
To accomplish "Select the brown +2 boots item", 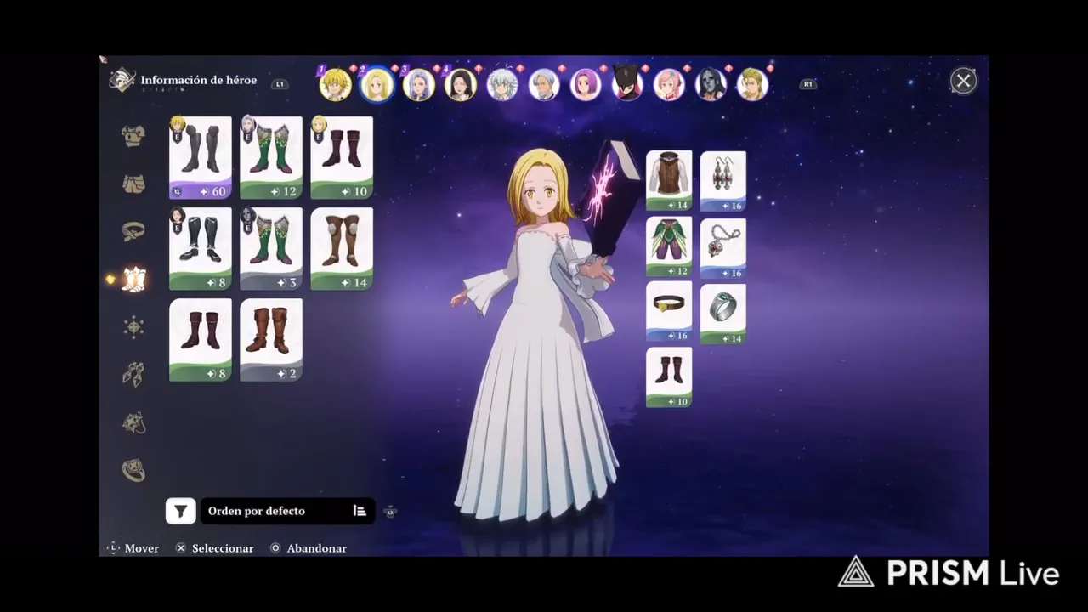I will (271, 340).
